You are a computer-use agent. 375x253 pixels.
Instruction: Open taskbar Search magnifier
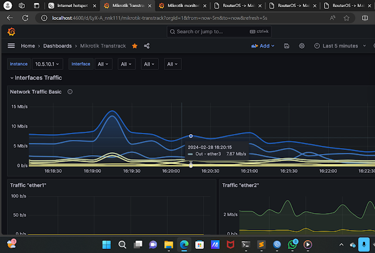pyautogui.click(x=122, y=244)
